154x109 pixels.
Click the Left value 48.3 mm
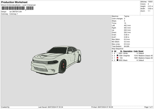(127, 25)
